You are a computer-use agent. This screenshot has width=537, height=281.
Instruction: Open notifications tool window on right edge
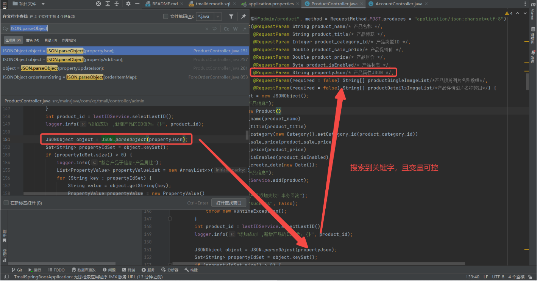(532, 57)
